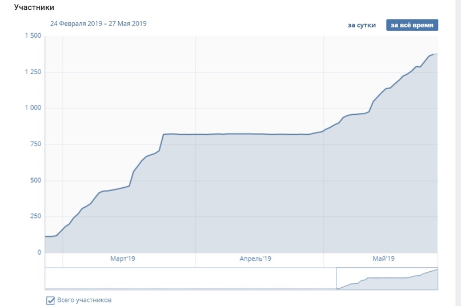Click the 750 value on y-axis
Image resolution: width=461 pixels, height=306 pixels.
click(x=35, y=144)
